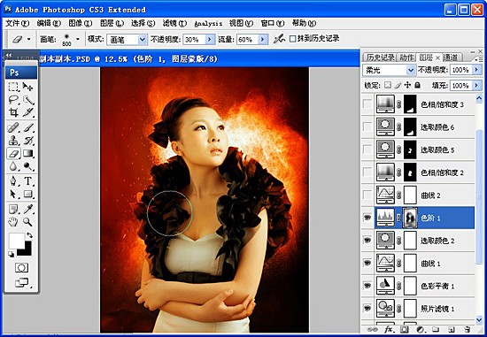Open the 柔光 blend mode dropdown
Screen dimensions: 487x337
tap(411, 70)
